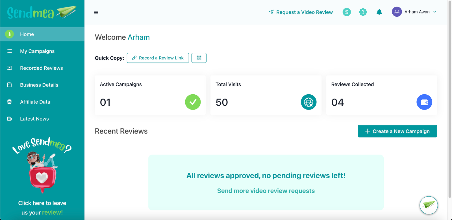Image resolution: width=452 pixels, height=220 pixels.
Task: Click the Sendmea logo
Action: [42, 13]
